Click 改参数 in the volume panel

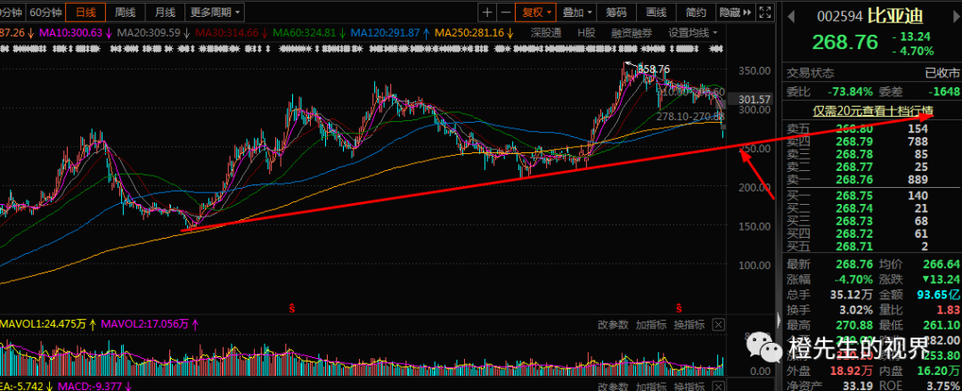coord(613,324)
